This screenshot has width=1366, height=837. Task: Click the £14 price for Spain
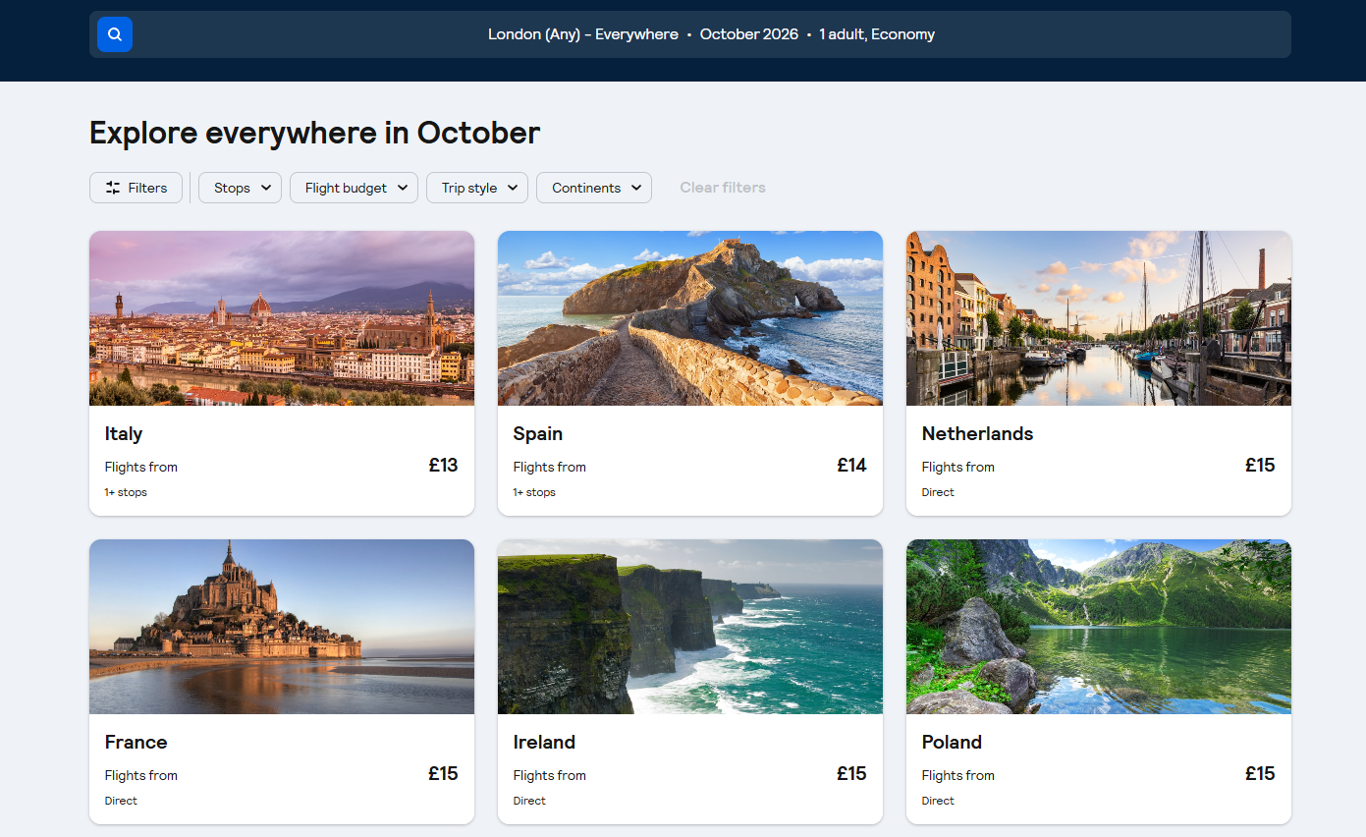tap(851, 465)
